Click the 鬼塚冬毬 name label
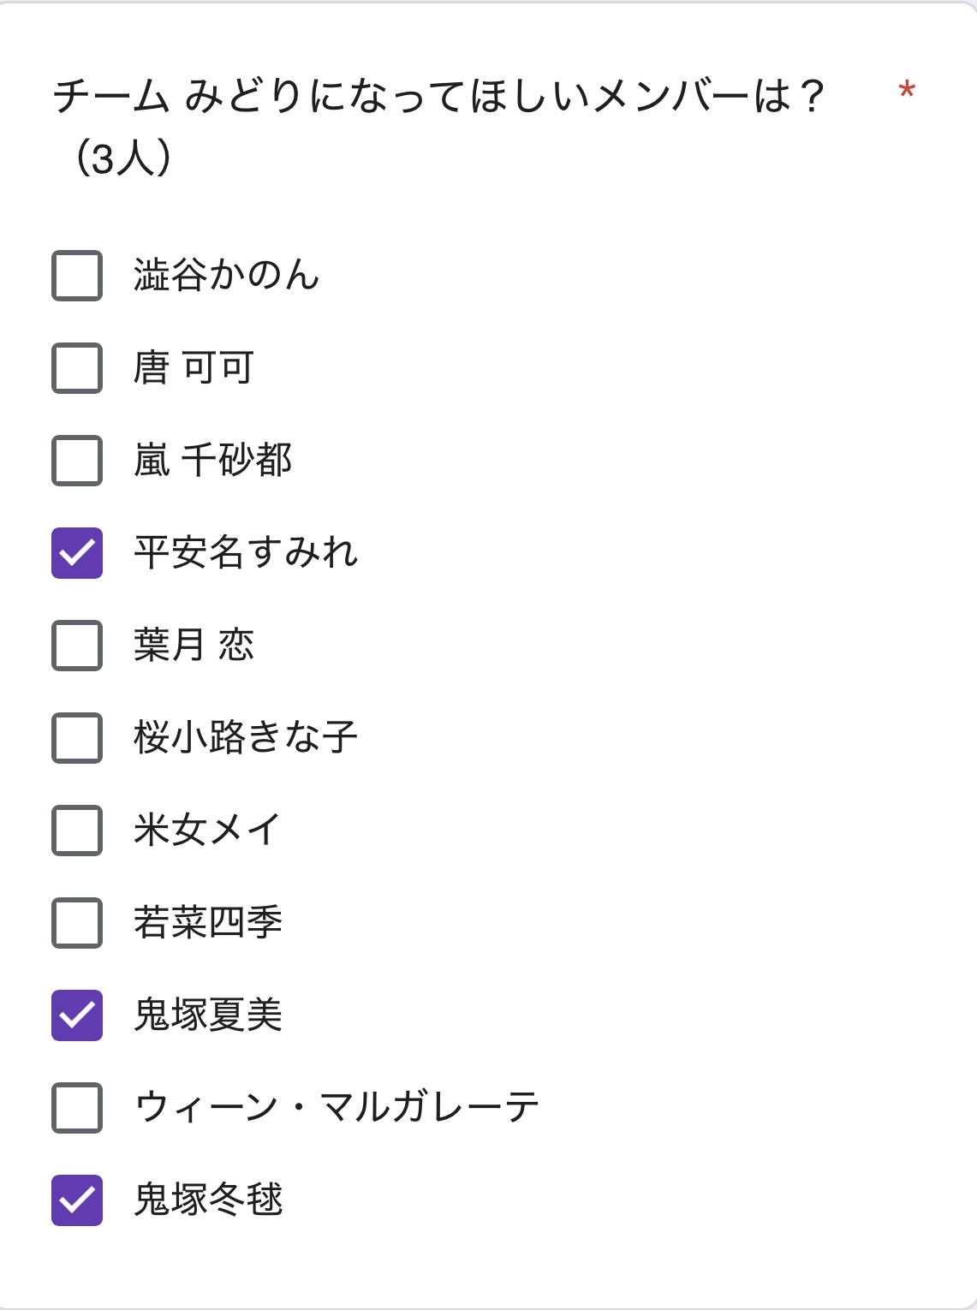 [x=208, y=1200]
